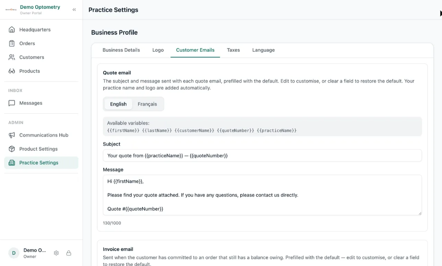Click the Headquarters home icon
Screen dimensions: 442x266
click(x=12, y=30)
